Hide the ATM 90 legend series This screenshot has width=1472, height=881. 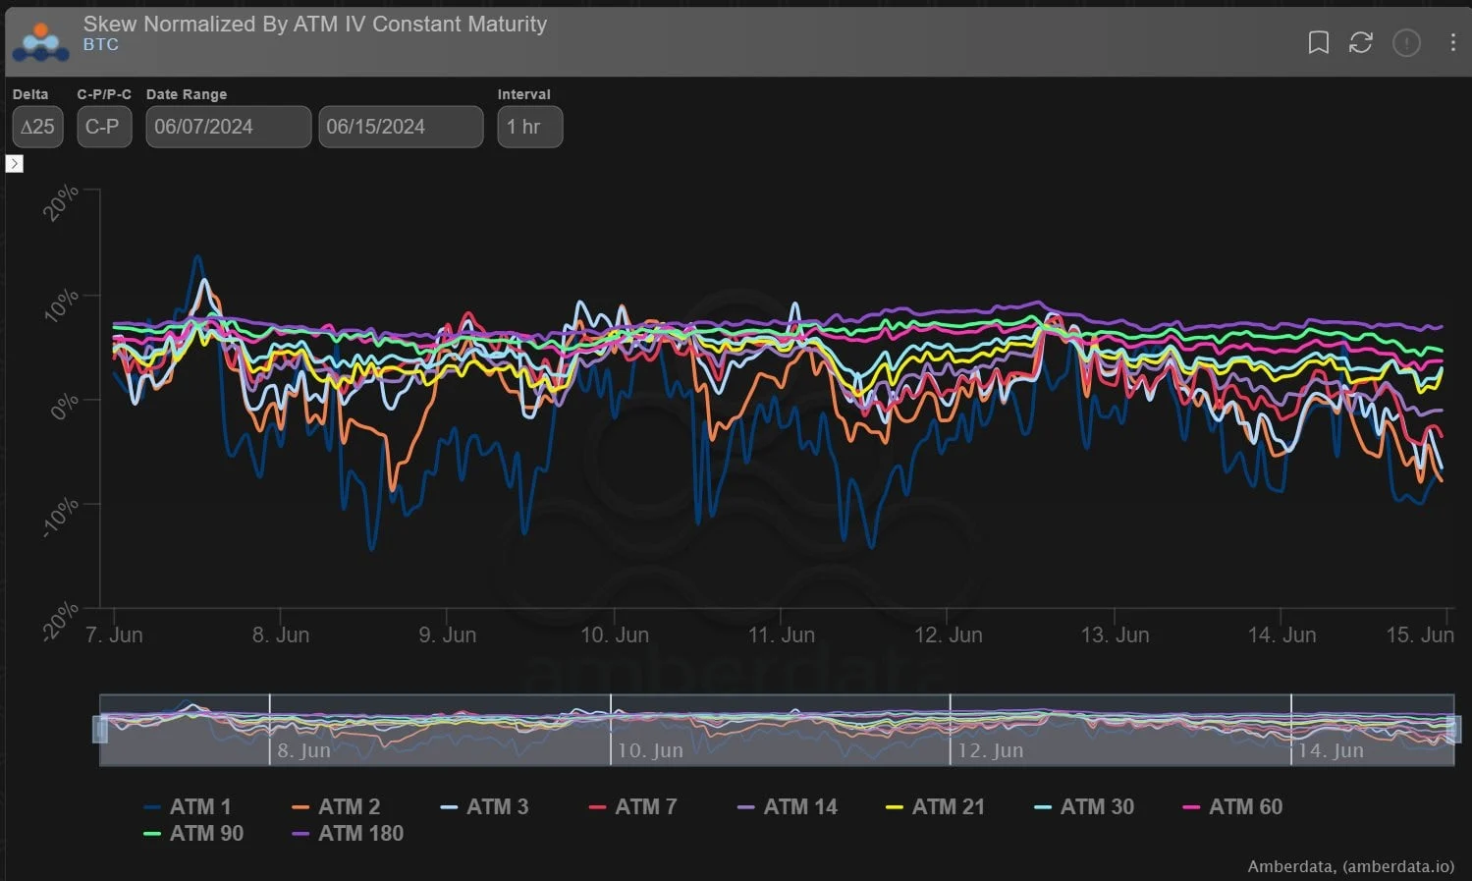pyautogui.click(x=193, y=834)
